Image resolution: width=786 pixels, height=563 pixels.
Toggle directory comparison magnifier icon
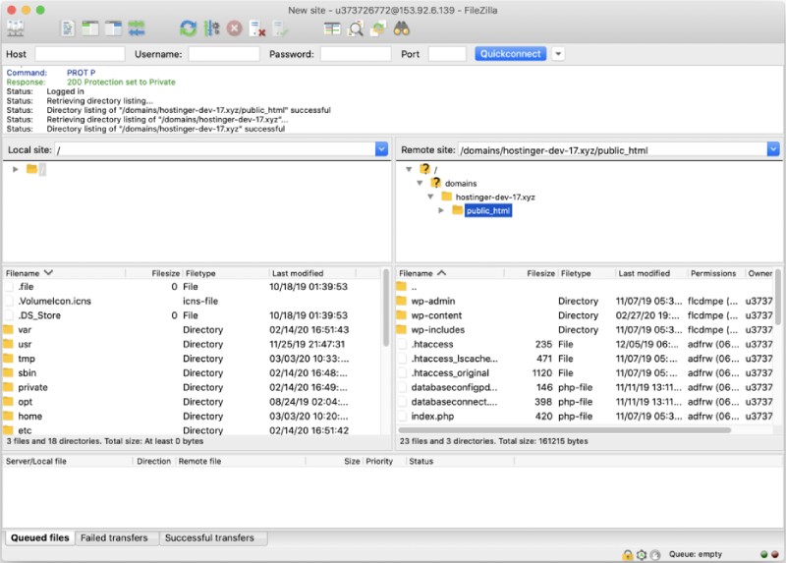click(x=356, y=28)
